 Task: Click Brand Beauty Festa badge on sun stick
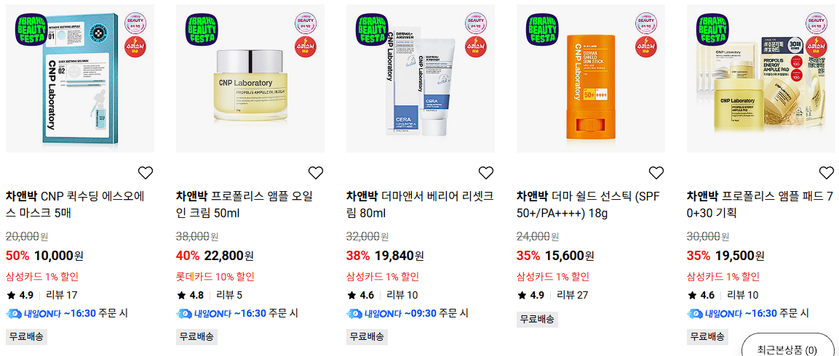click(x=543, y=30)
